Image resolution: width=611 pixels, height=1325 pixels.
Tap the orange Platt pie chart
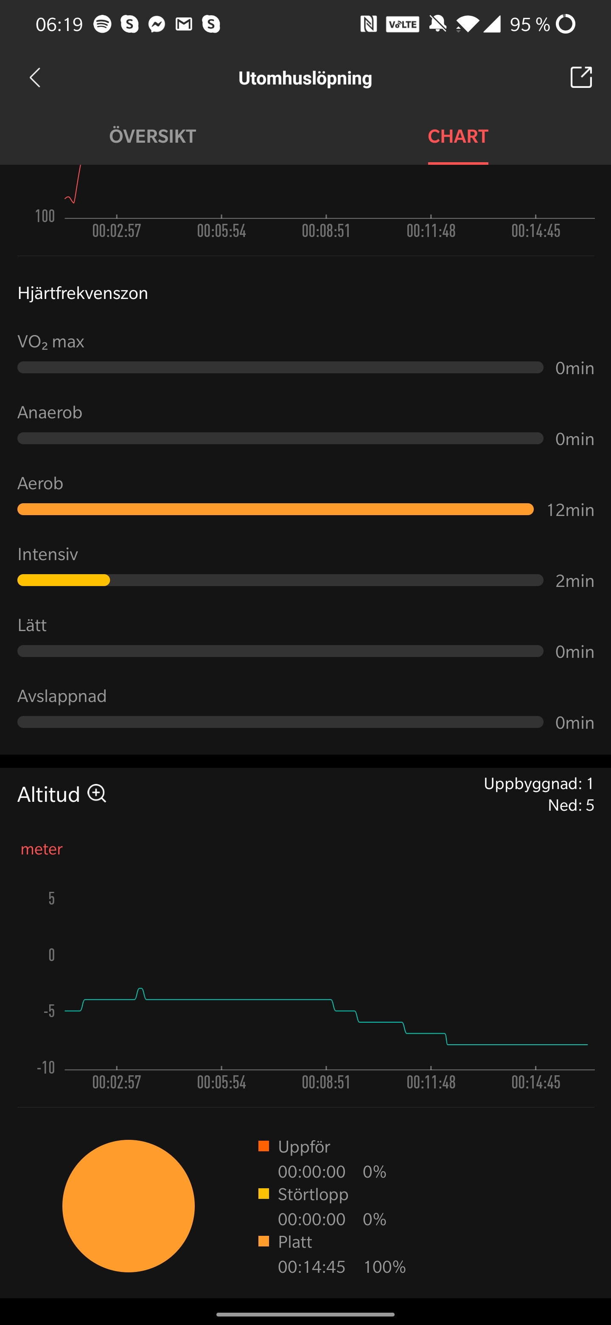(x=129, y=1206)
